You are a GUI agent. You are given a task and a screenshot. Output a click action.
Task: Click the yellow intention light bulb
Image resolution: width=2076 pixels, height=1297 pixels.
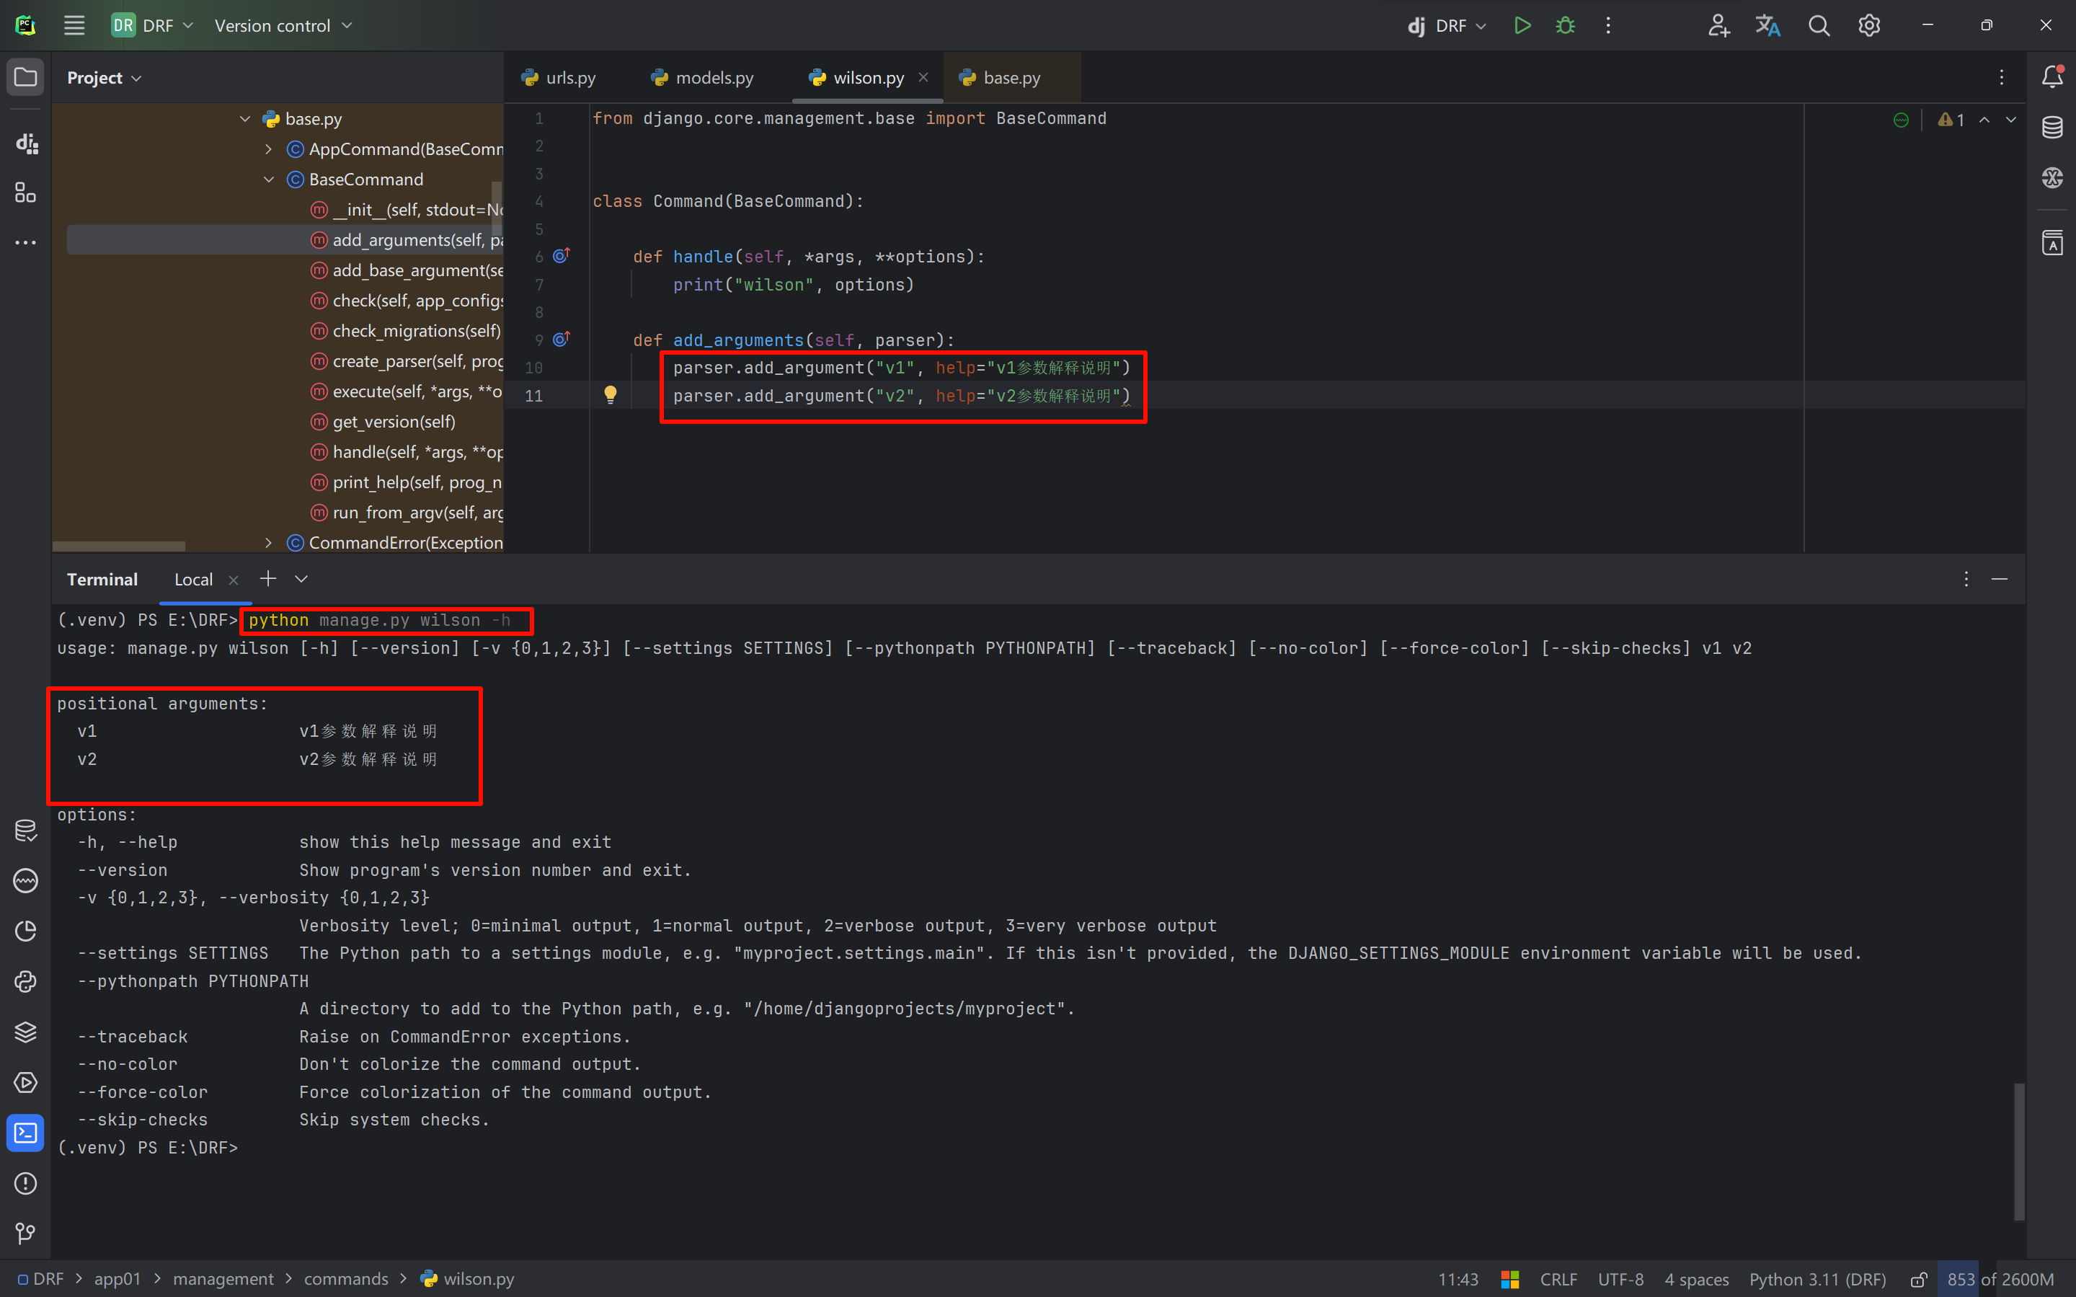(611, 394)
